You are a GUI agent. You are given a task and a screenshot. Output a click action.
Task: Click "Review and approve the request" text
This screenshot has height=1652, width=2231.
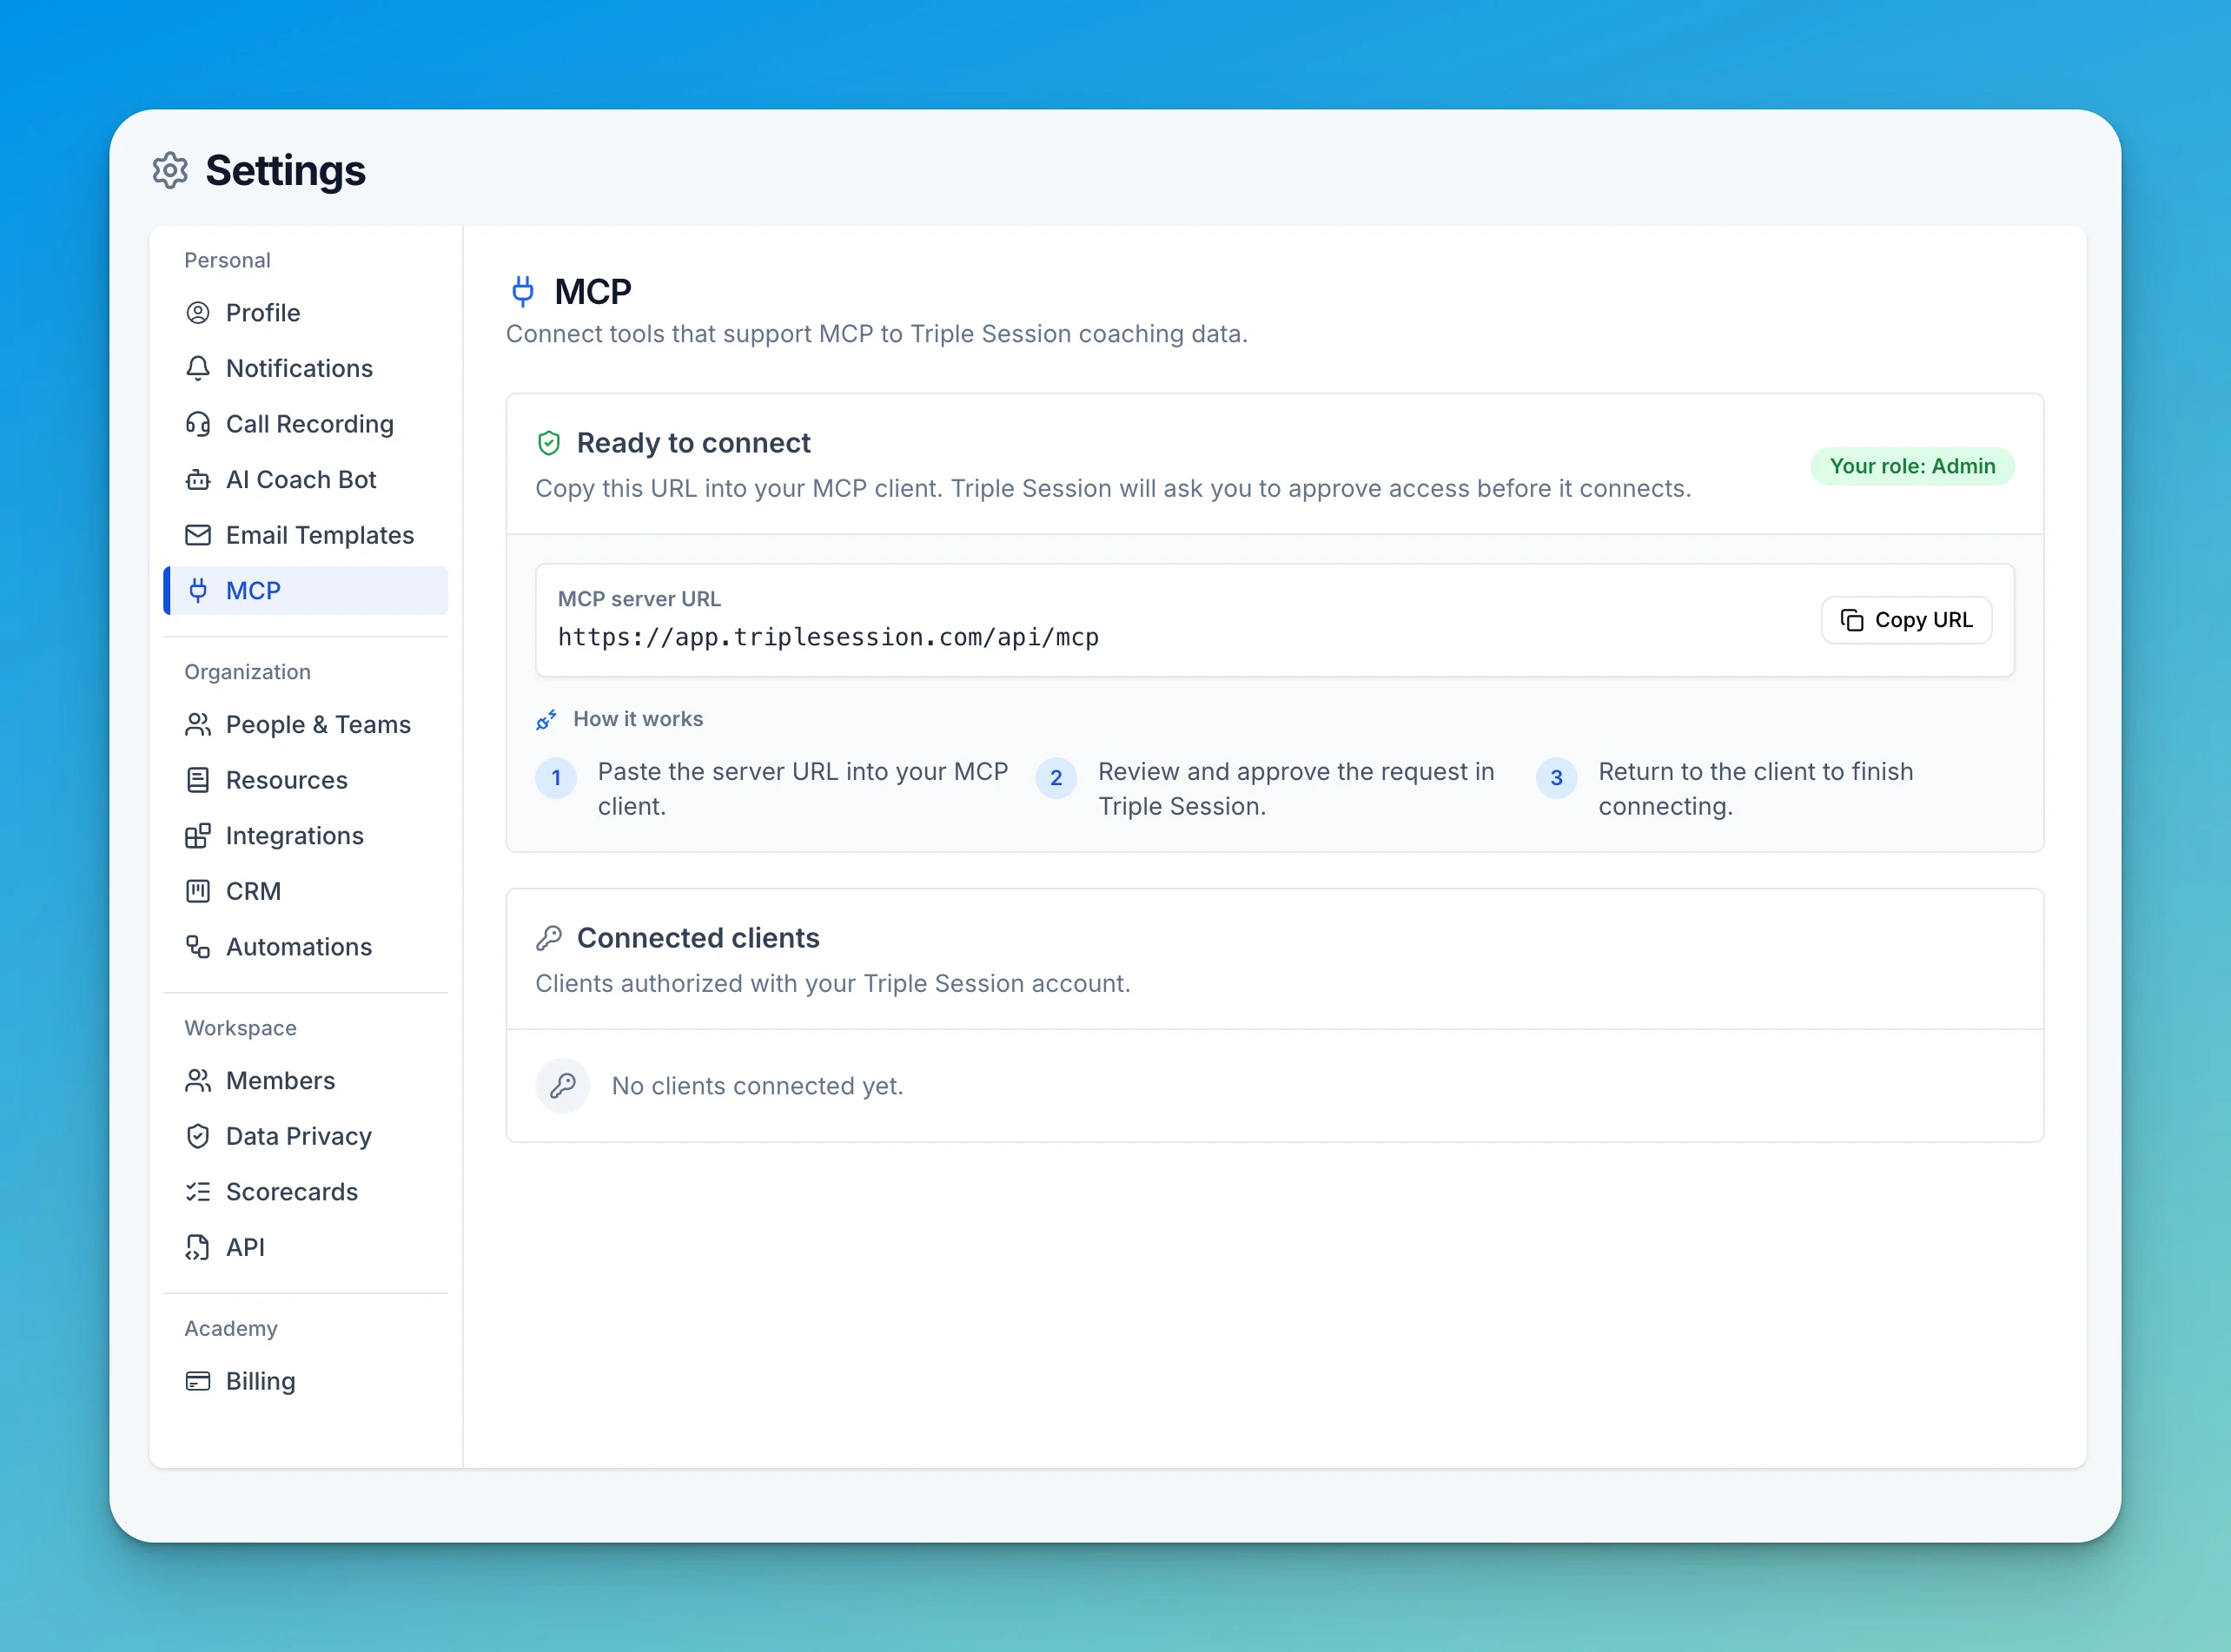pos(1296,789)
